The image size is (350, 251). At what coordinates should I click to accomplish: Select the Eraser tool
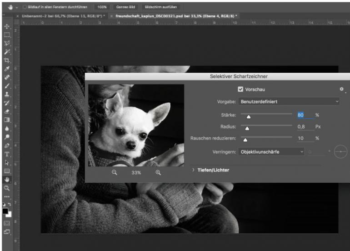pyautogui.click(x=7, y=111)
